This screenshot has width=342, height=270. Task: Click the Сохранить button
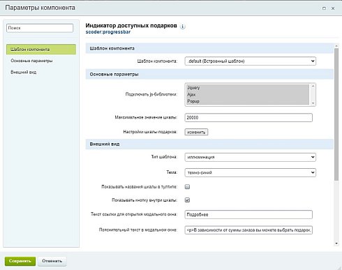[20, 261]
